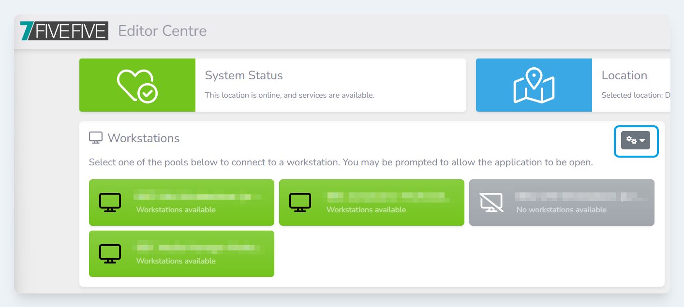684x307 pixels.
Task: Click monitor icon in the top-middle green pool
Action: click(300, 203)
